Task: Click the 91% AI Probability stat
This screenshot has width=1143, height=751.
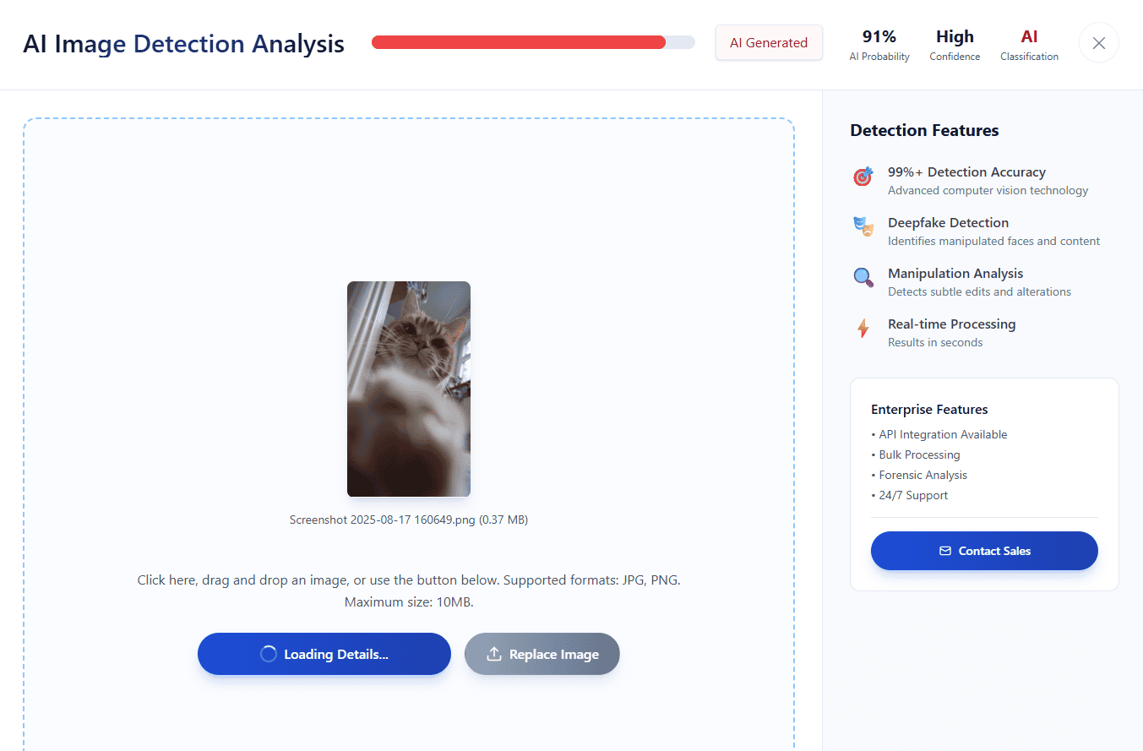Action: 879,45
